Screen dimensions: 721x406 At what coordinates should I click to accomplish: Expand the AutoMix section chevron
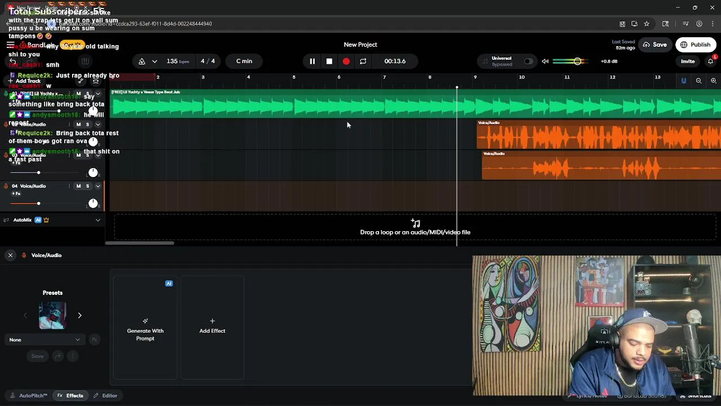pyautogui.click(x=97, y=220)
